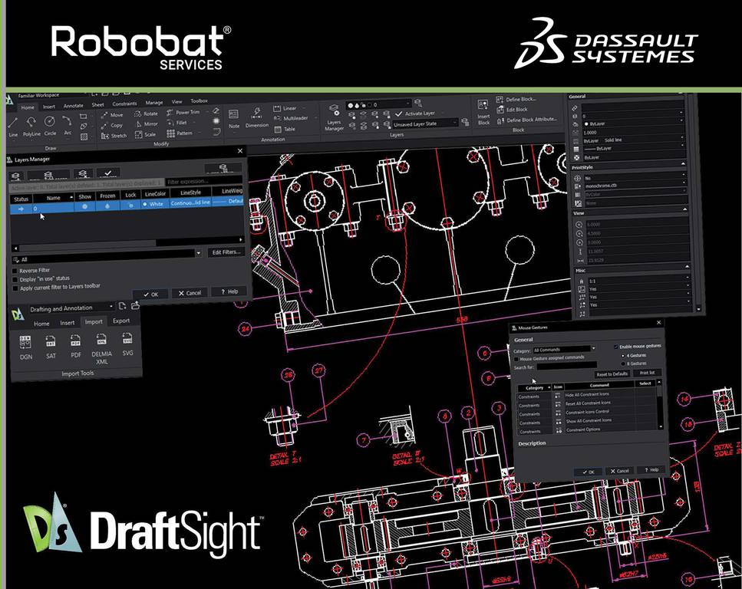Click the Scale command
Image resolution: width=742 pixels, height=589 pixels.
pos(145,134)
